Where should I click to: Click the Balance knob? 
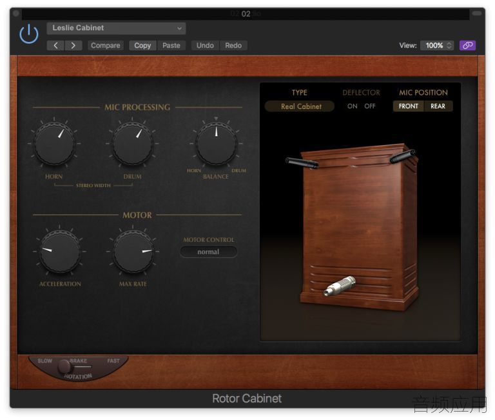point(217,144)
